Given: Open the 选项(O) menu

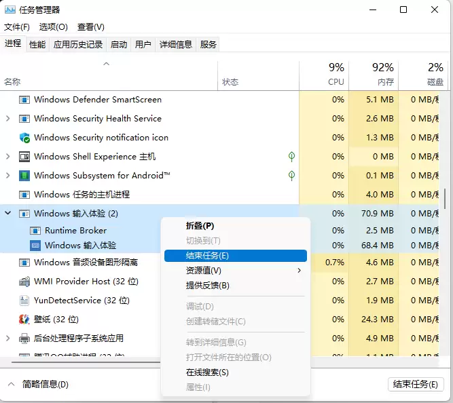Looking at the screenshot, I should 54,27.
